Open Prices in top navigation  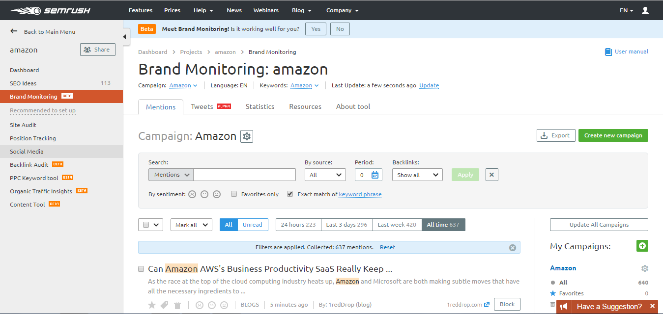(x=172, y=10)
